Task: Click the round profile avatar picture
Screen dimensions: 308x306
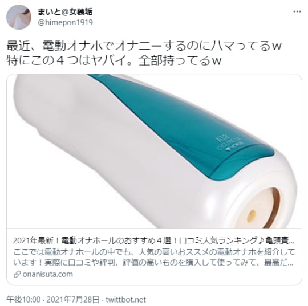Action: [19, 17]
